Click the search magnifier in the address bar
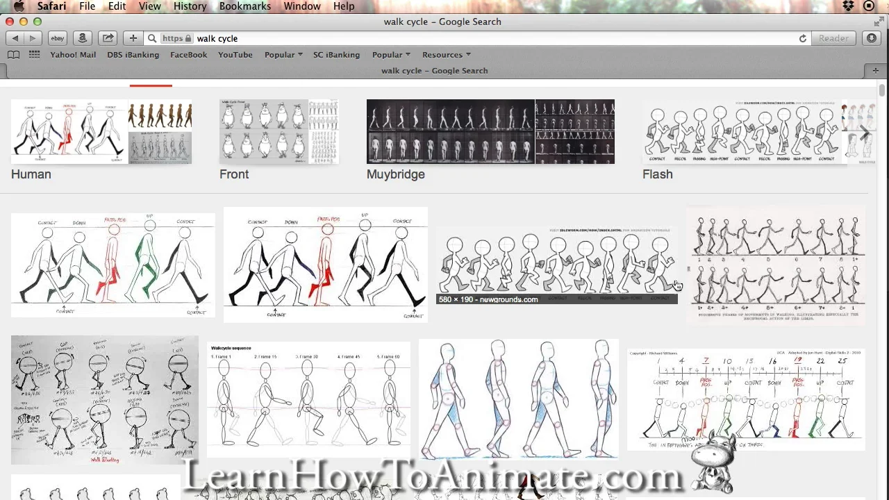 click(152, 38)
